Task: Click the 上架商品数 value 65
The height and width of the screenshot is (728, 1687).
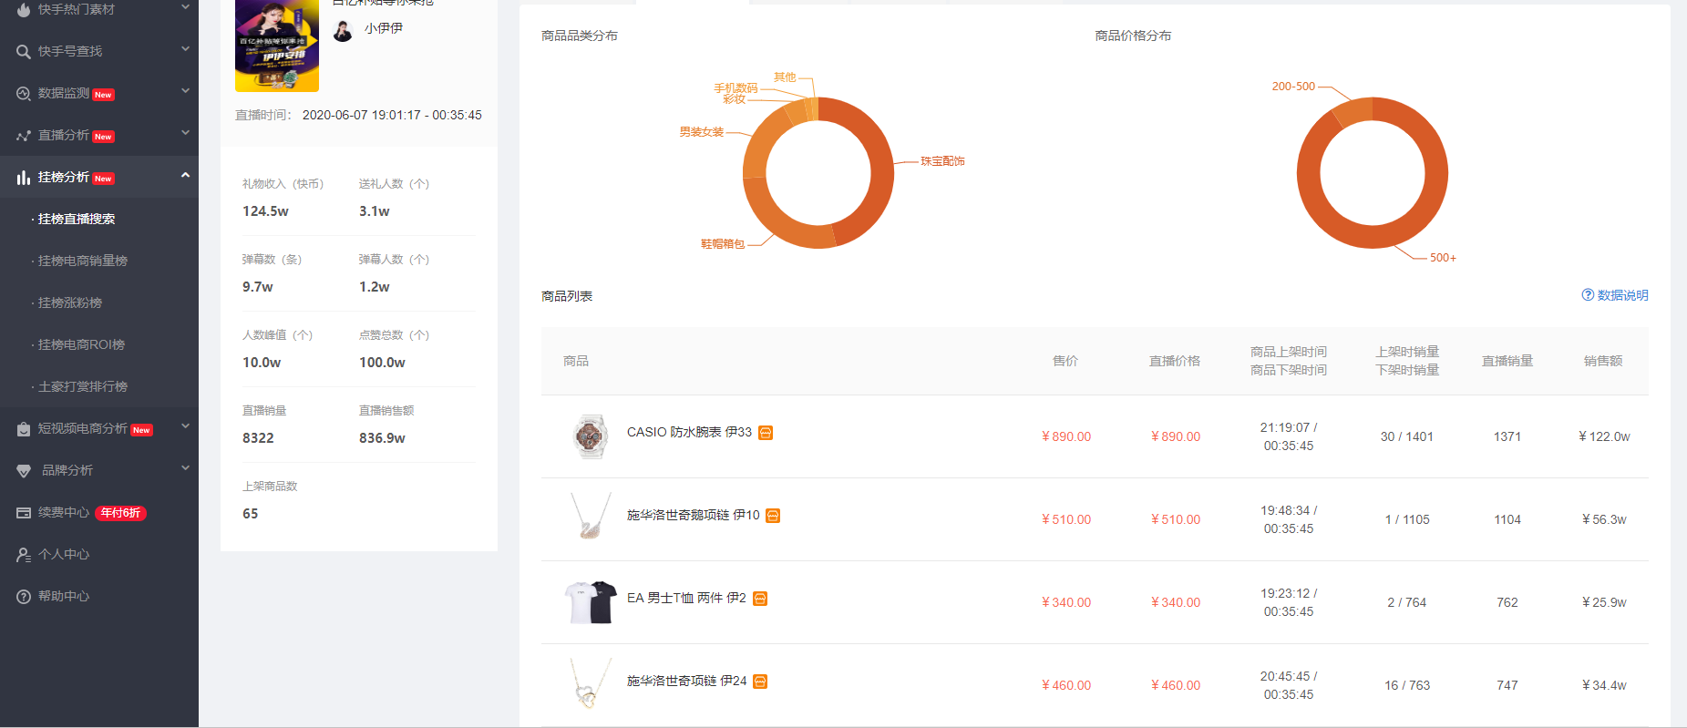Action: click(x=250, y=514)
